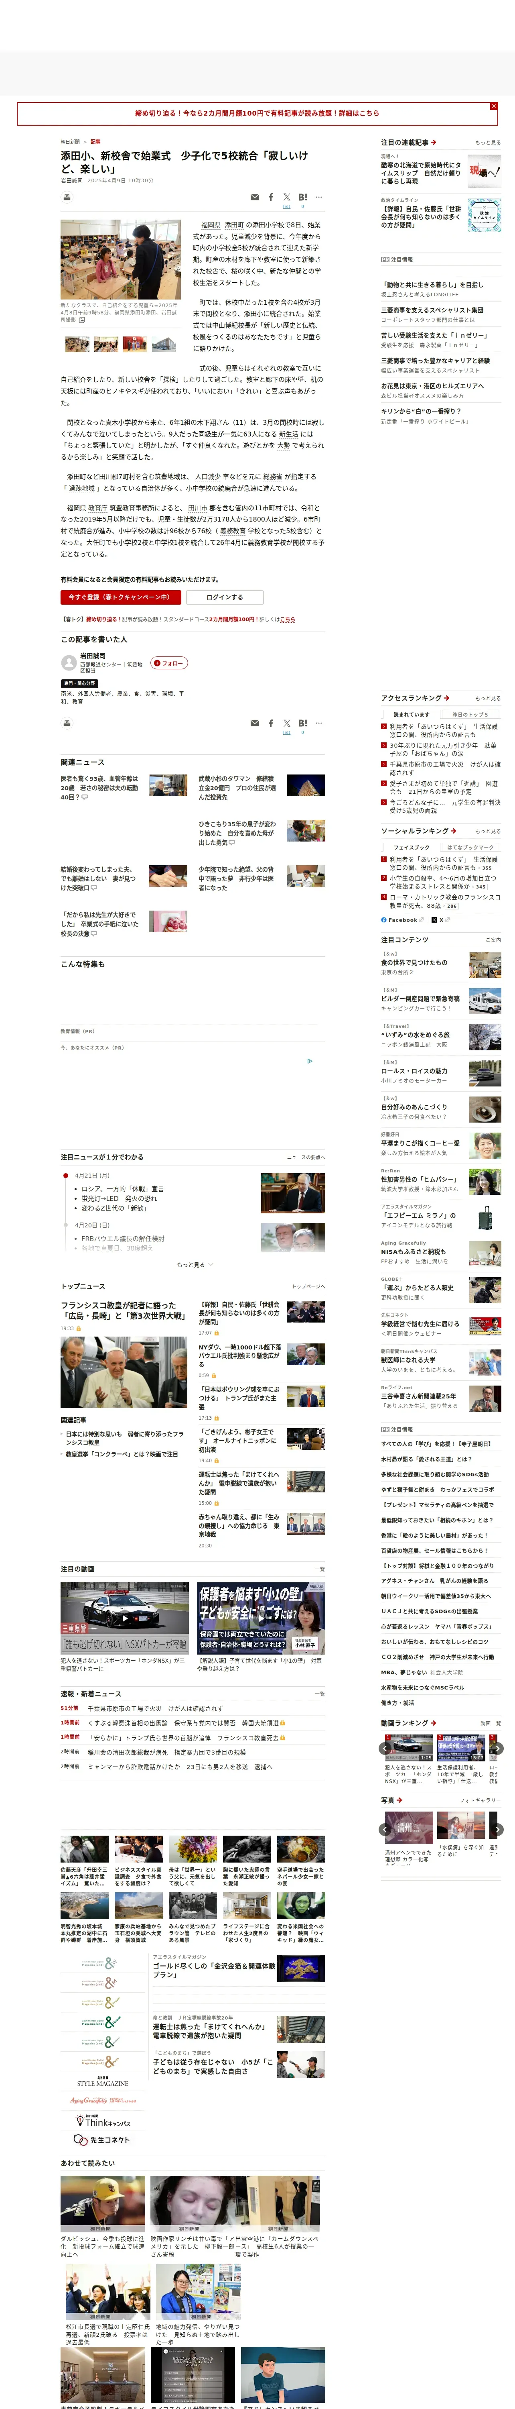Share on Facebook from top icon row
Viewport: 515px width, 2409px height.
(271, 197)
